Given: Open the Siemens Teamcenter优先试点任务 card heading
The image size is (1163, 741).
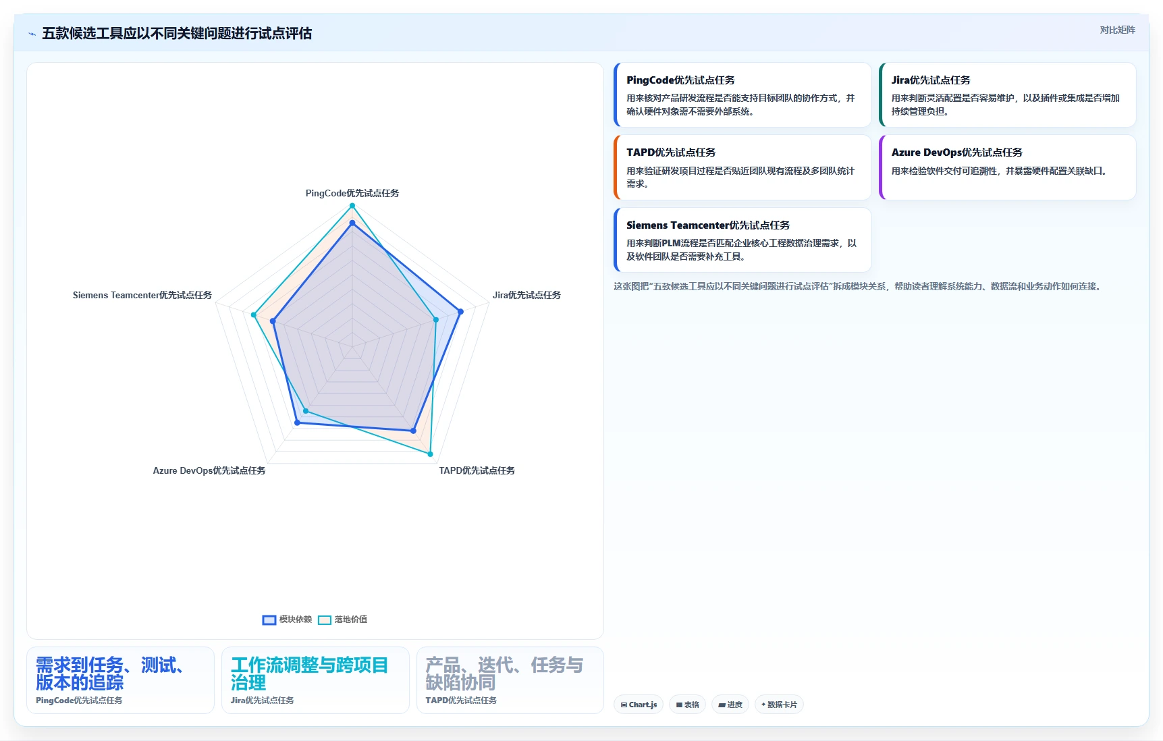Looking at the screenshot, I should pyautogui.click(x=708, y=225).
